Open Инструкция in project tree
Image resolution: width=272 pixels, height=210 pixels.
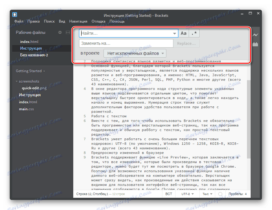coord(30,95)
